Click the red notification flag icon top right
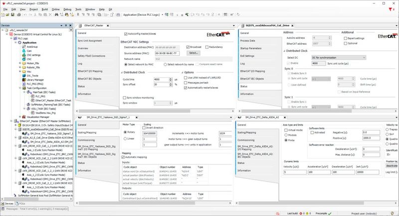 point(391,9)
